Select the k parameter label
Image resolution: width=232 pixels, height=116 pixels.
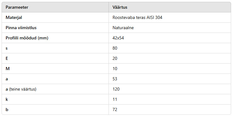click(x=7, y=99)
